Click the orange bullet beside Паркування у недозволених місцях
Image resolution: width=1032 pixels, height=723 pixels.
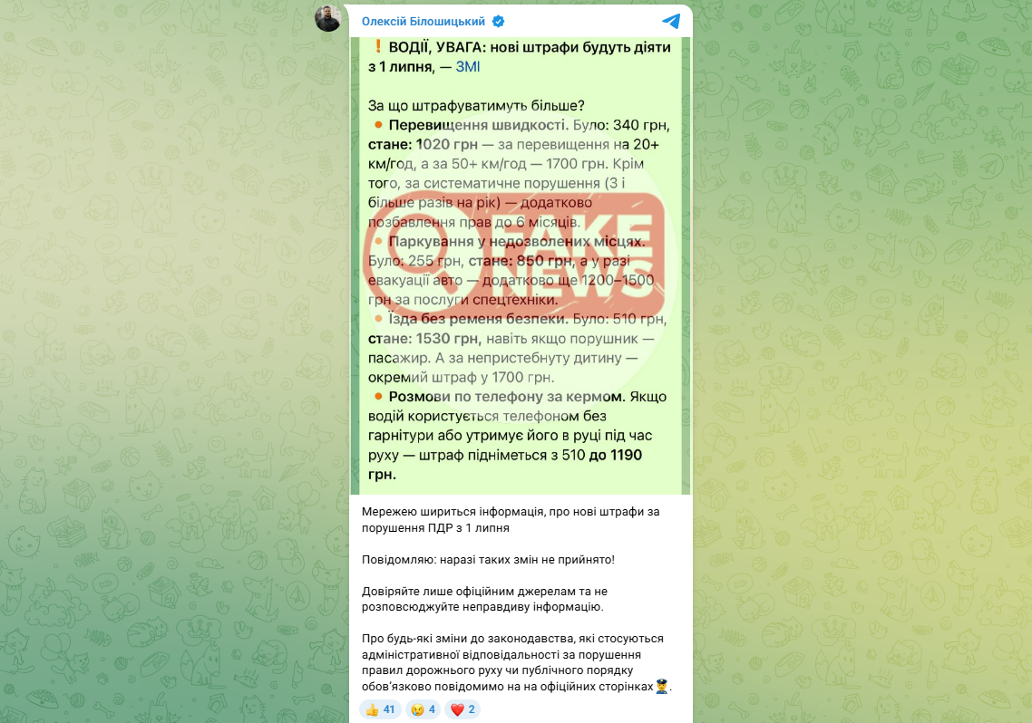click(x=378, y=241)
